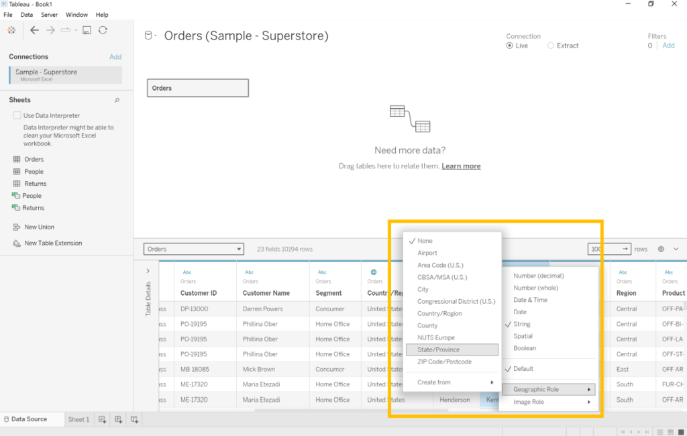This screenshot has height=436, width=687.
Task: Click the Orders table on the canvas
Action: (x=198, y=88)
